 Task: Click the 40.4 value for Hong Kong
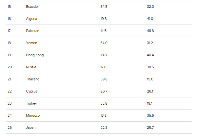[150, 55]
